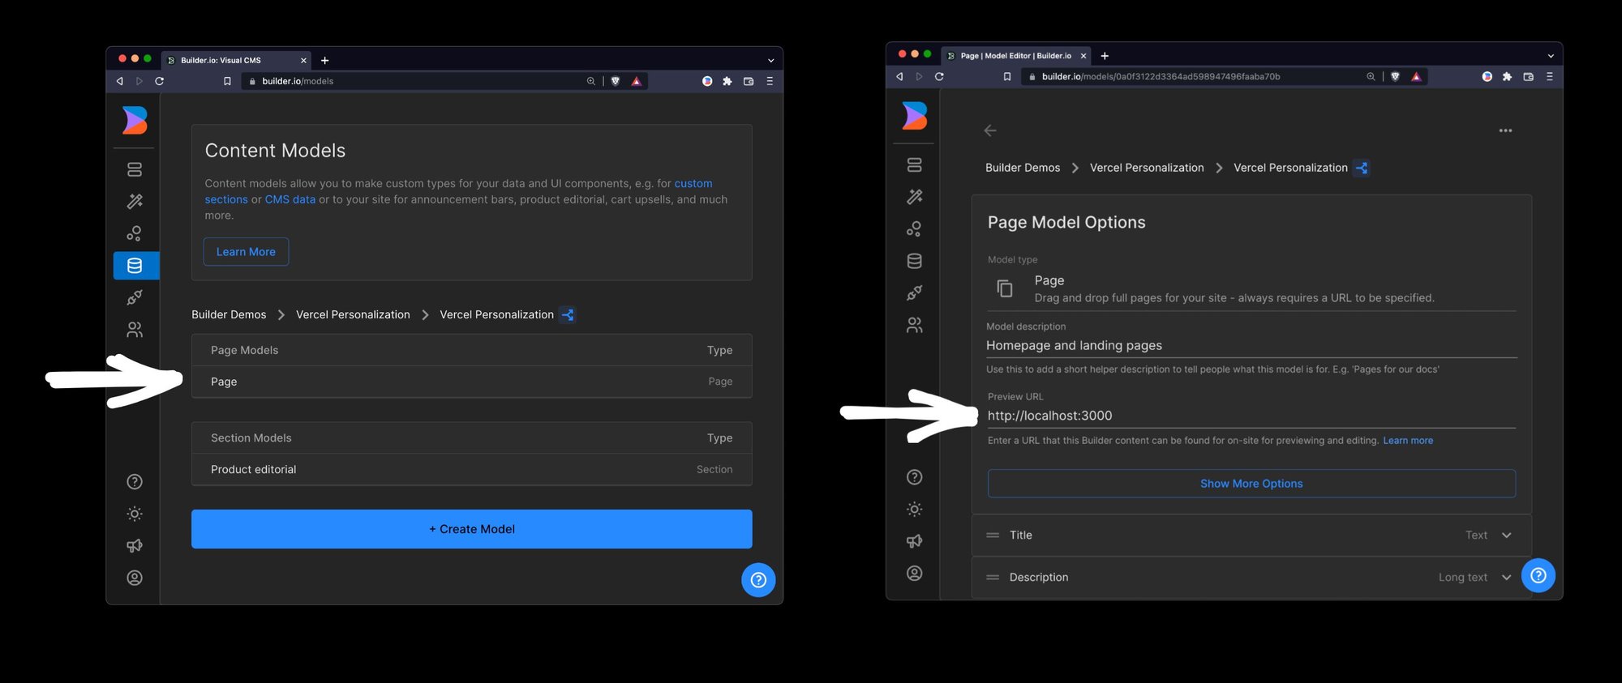Expand the Title field row chevron

tap(1506, 536)
